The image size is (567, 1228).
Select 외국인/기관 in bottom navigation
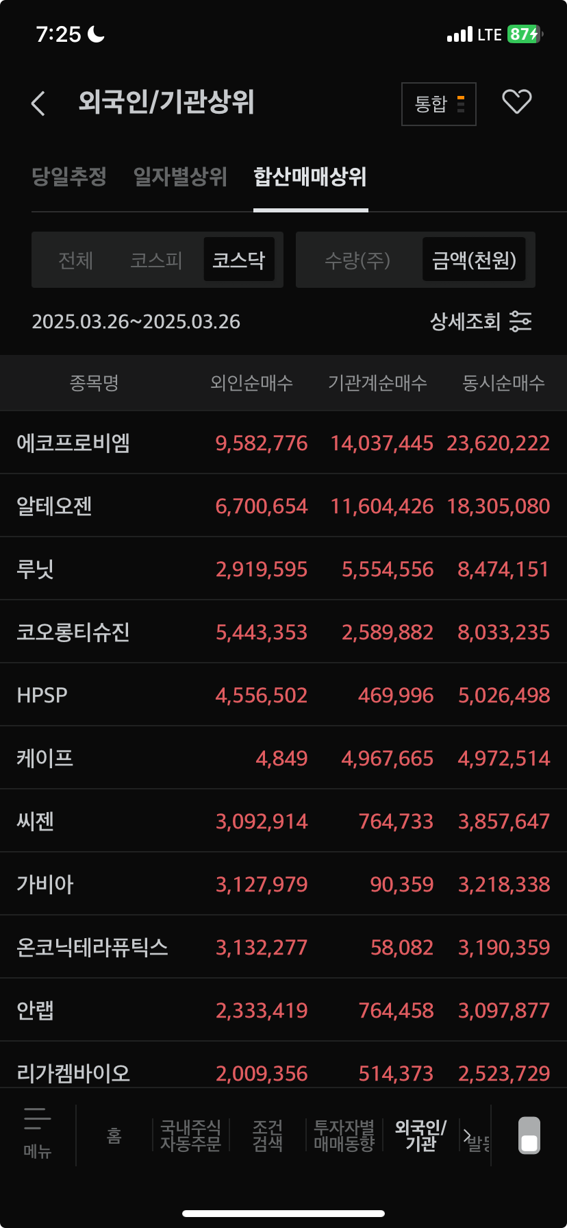(420, 1135)
